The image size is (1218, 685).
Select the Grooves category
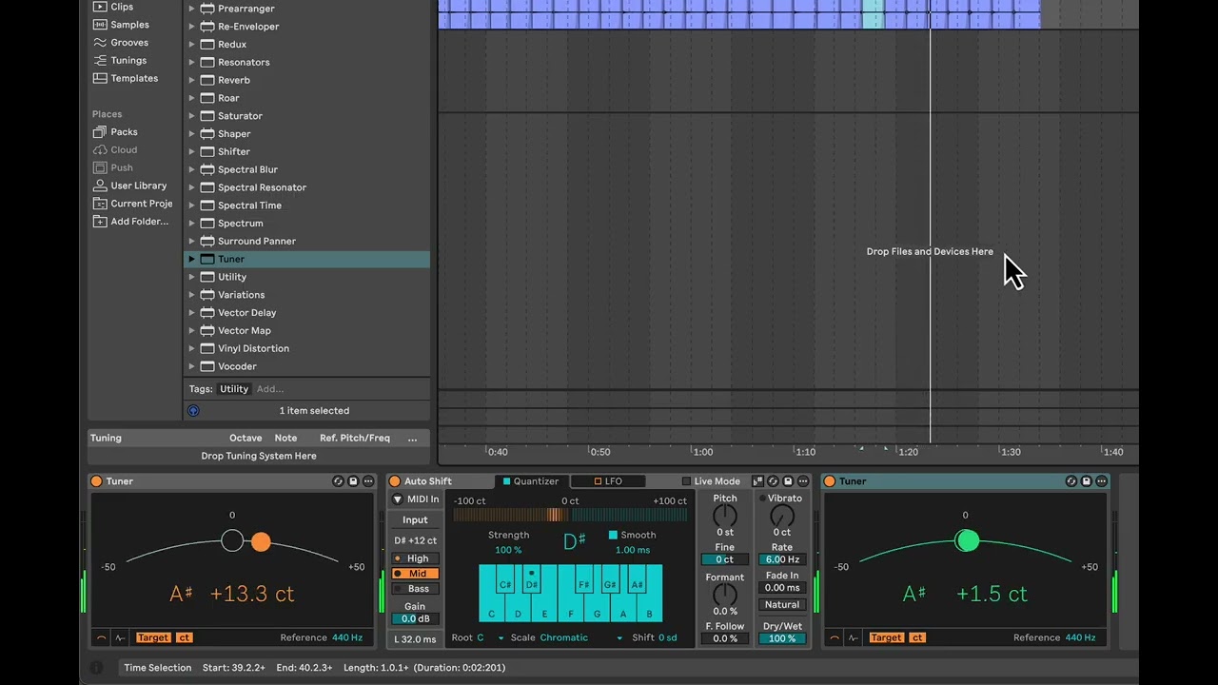coord(121,43)
